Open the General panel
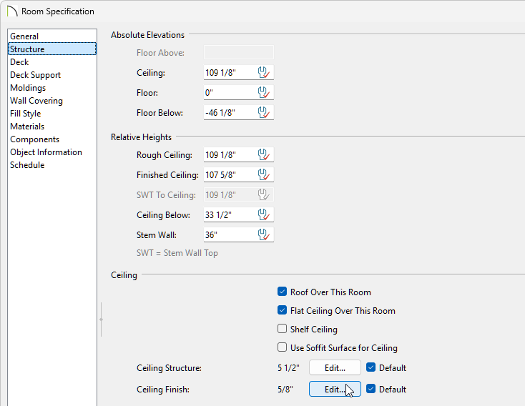The width and height of the screenshot is (525, 406). tap(52, 36)
